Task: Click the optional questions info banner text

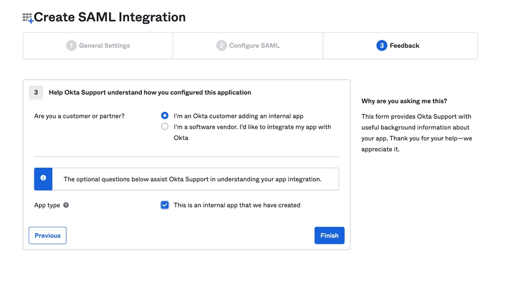Action: (192, 179)
